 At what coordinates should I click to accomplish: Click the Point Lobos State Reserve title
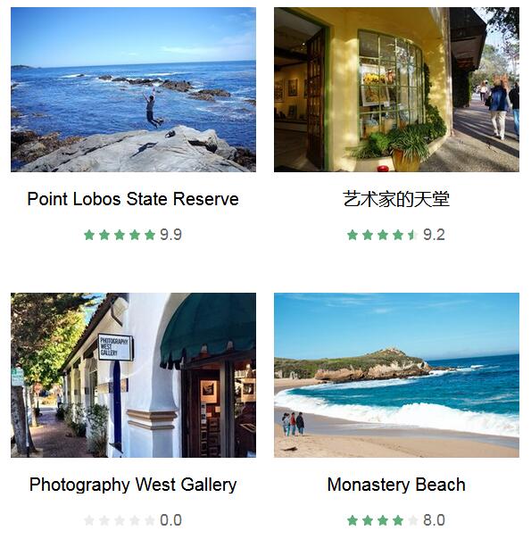[x=133, y=199]
